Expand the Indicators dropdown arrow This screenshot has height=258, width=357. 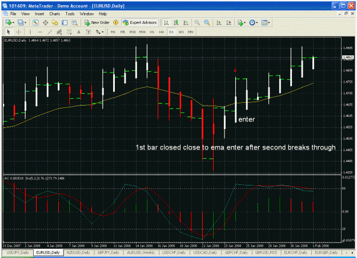pyautogui.click(x=244, y=22)
